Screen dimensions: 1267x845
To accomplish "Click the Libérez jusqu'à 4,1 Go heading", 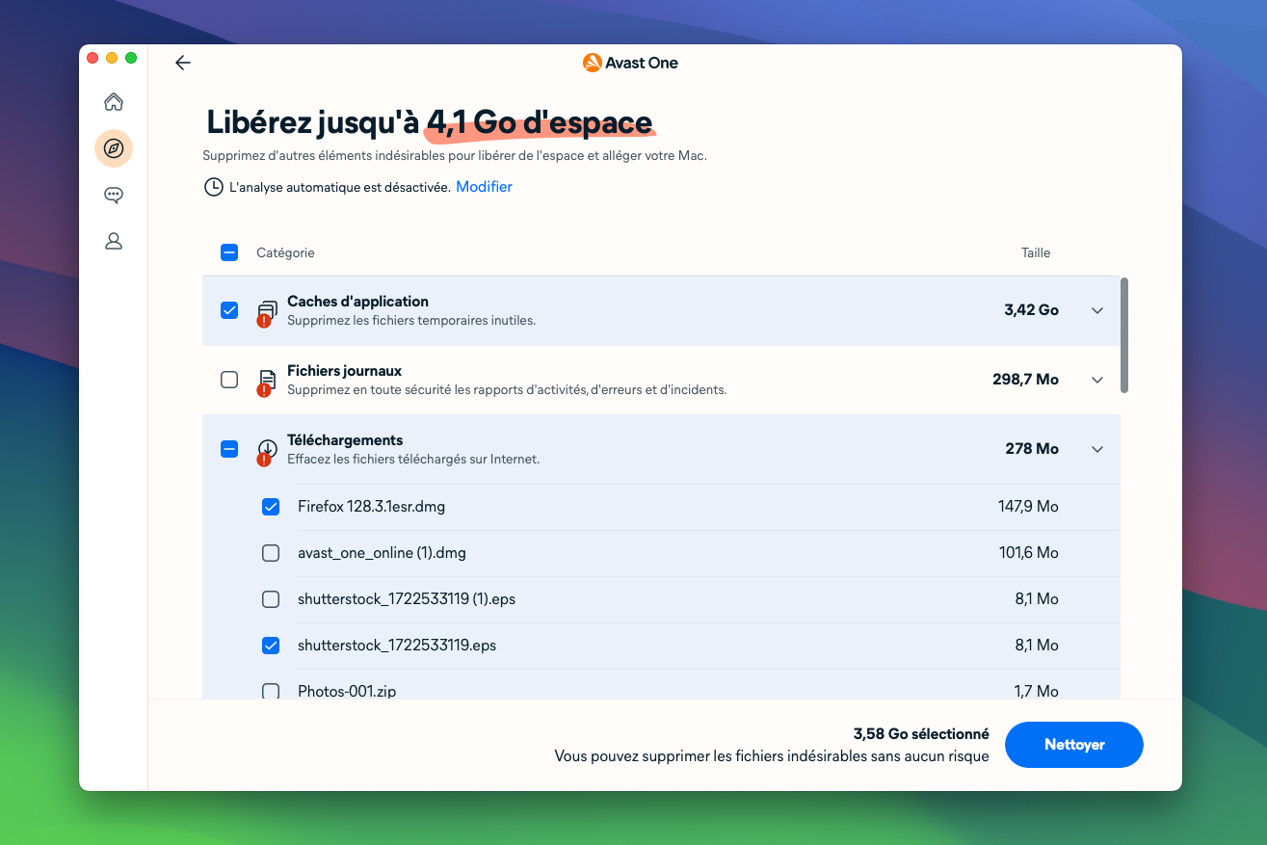I will [x=430, y=123].
